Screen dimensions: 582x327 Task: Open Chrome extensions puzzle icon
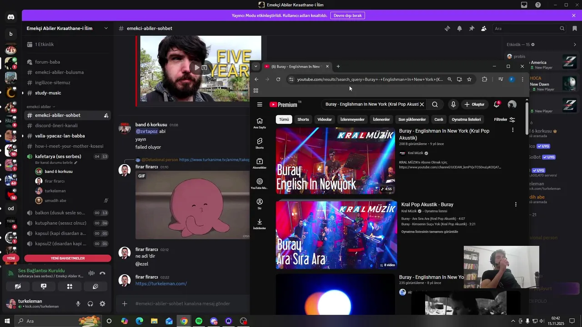tap(484, 79)
